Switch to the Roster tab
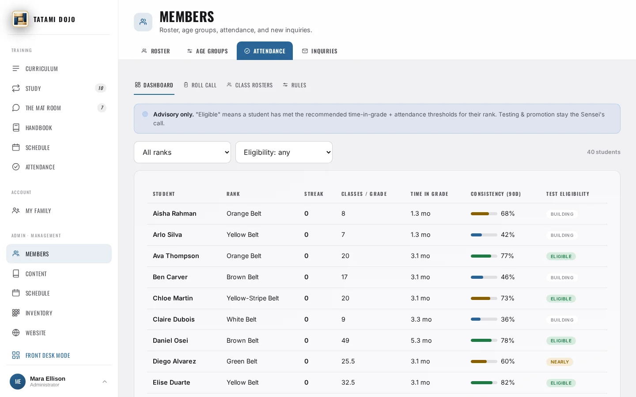Viewport: 636px width, 397px height. tap(155, 51)
